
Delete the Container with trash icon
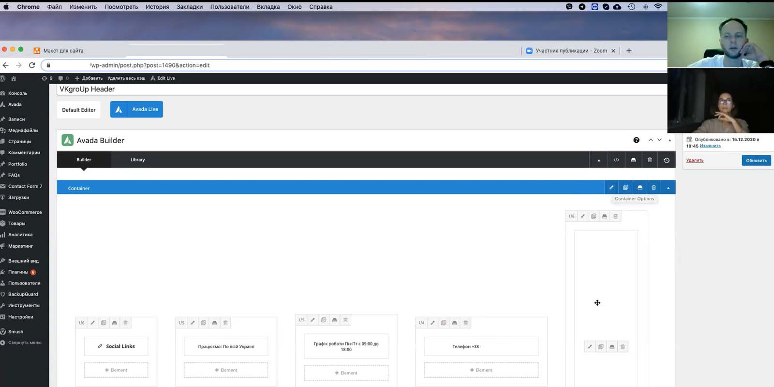pyautogui.click(x=654, y=187)
